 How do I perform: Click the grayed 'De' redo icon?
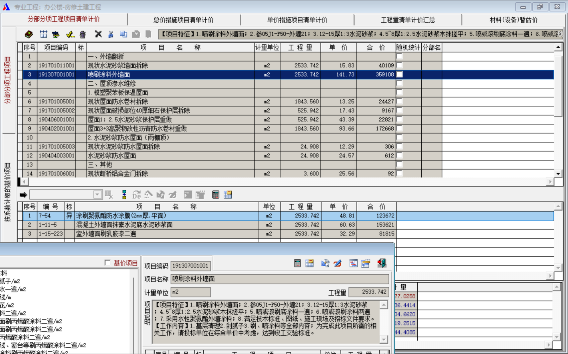click(x=137, y=195)
